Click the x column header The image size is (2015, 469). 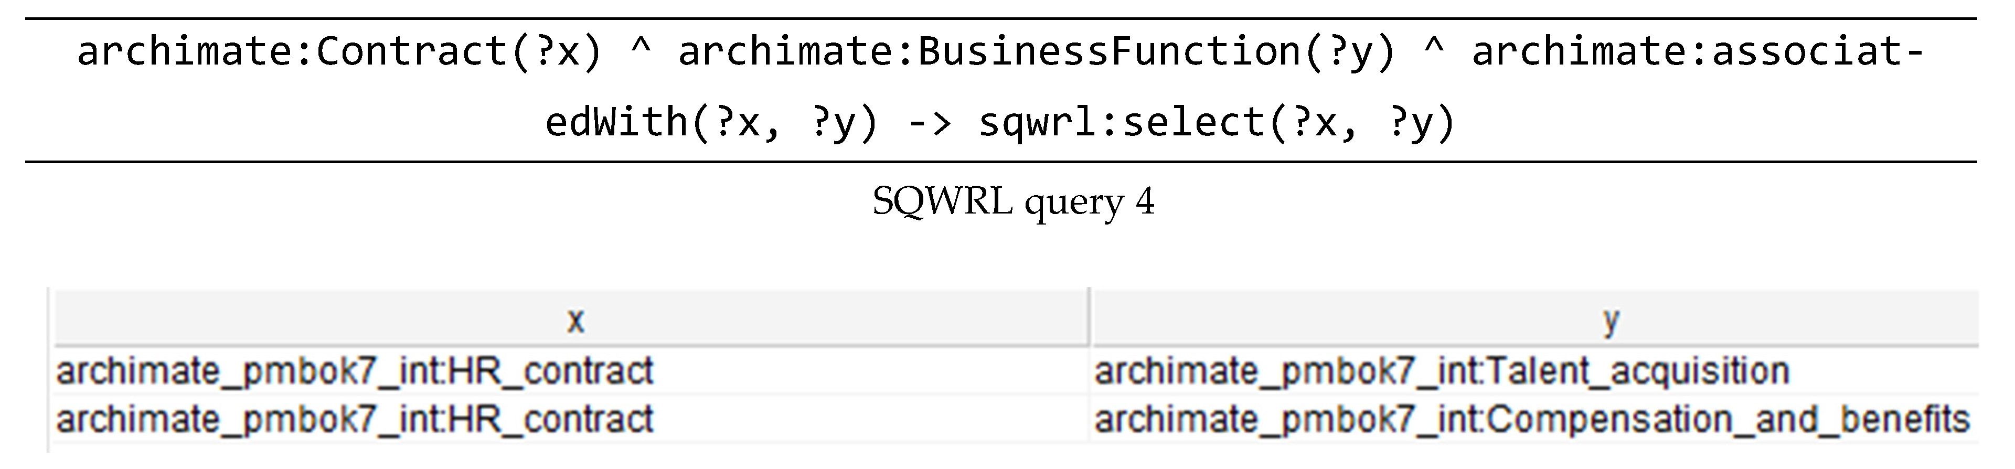(x=575, y=321)
